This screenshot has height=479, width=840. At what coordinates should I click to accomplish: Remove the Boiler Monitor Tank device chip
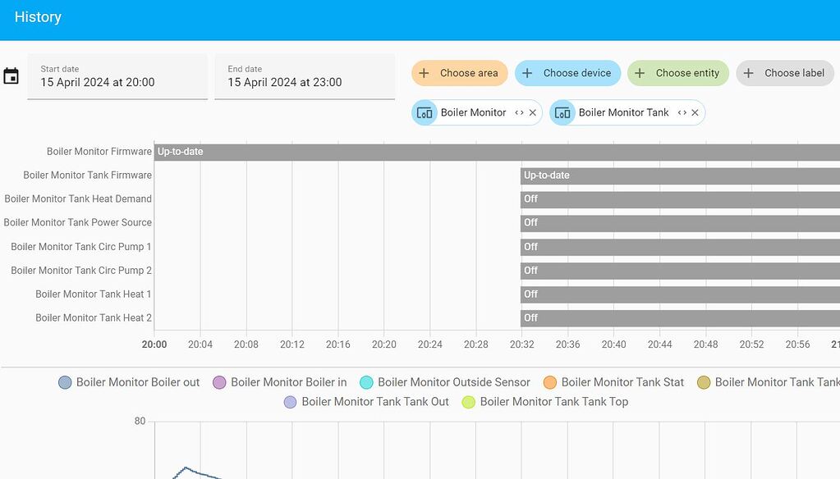pyautogui.click(x=695, y=113)
